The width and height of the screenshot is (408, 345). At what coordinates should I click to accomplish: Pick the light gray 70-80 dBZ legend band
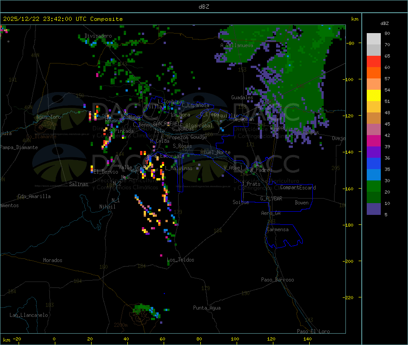click(x=374, y=39)
